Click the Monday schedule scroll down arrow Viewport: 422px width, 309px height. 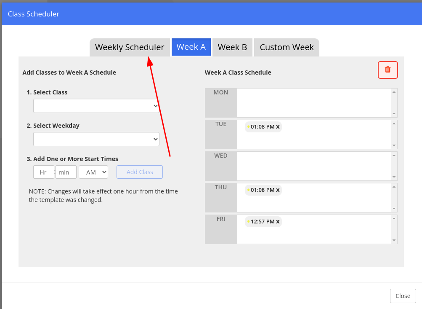394,114
